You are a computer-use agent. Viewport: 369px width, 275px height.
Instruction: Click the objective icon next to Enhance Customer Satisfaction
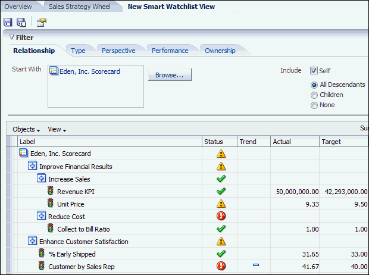[x=33, y=240]
